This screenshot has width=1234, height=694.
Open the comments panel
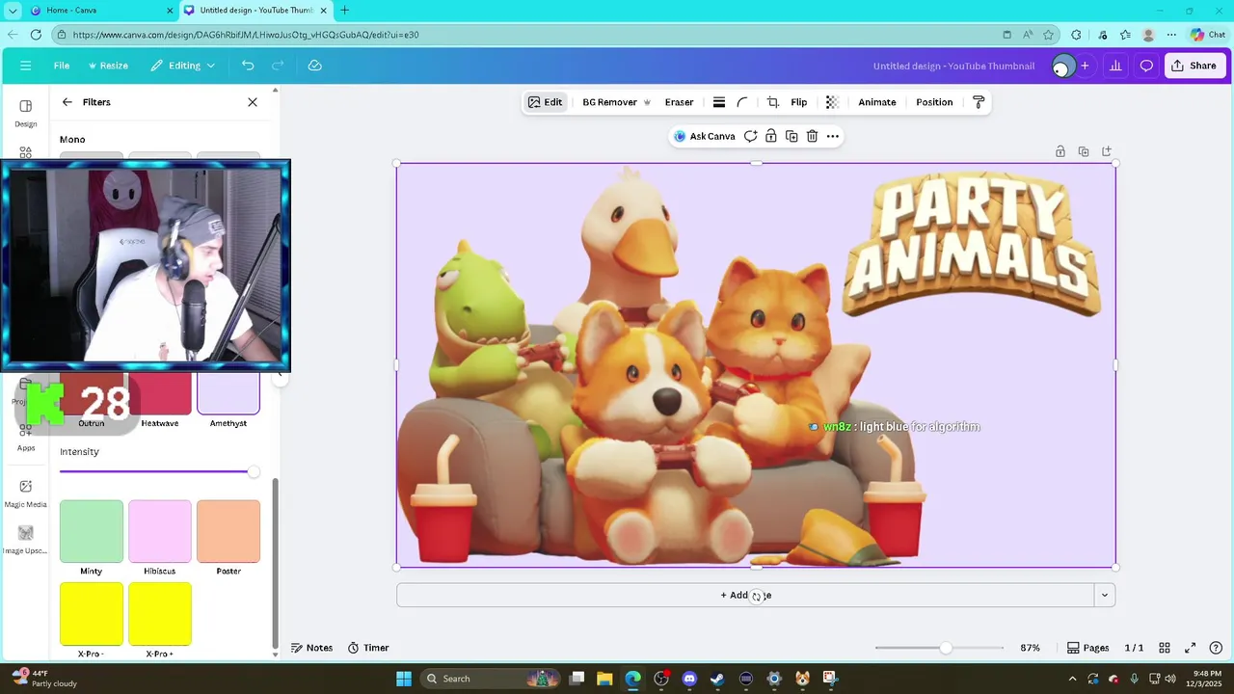(1146, 66)
